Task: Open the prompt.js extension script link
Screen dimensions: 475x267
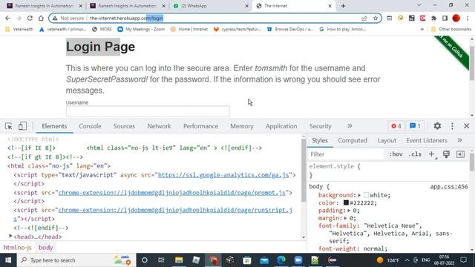Action: click(171, 193)
